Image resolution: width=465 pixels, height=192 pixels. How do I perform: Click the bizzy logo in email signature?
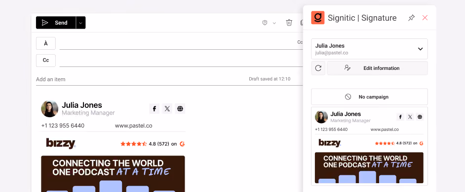pos(61,143)
